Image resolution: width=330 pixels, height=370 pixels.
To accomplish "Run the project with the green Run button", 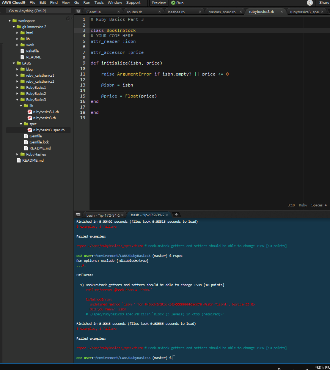I will [x=177, y=3].
